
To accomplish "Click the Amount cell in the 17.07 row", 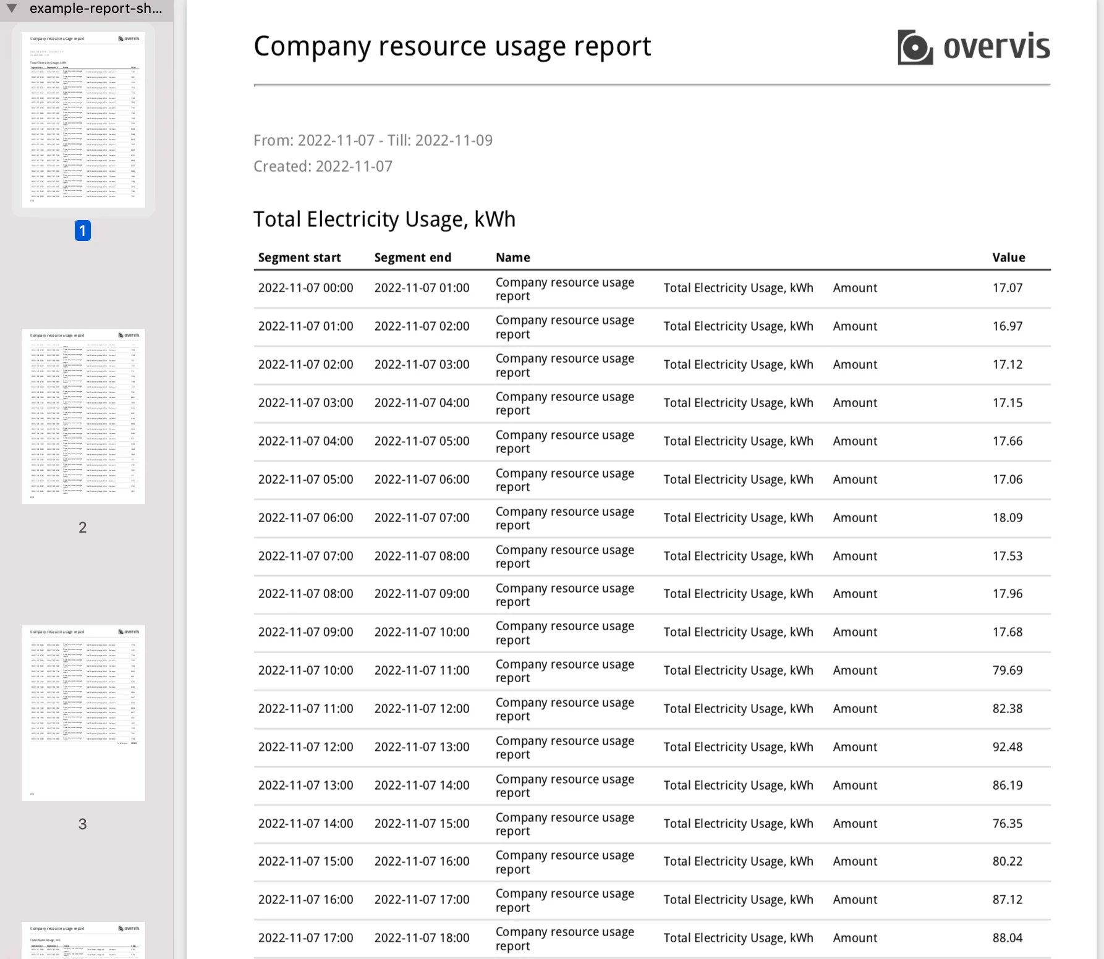I will tap(856, 288).
